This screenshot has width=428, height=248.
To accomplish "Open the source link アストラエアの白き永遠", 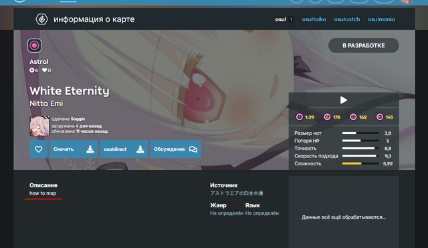I will pos(236,193).
